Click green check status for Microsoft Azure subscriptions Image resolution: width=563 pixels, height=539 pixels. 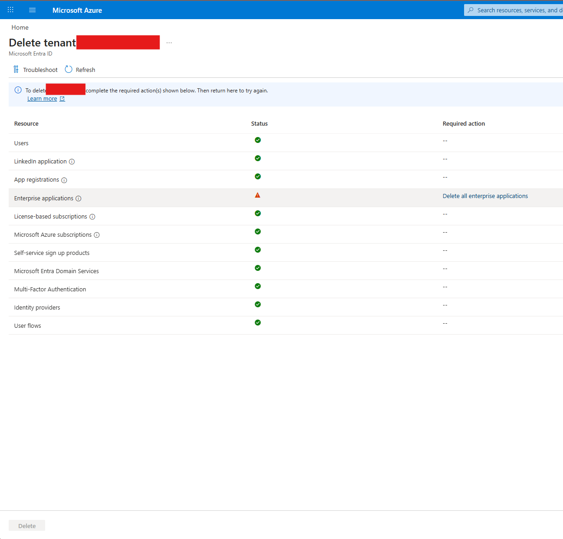click(x=258, y=232)
